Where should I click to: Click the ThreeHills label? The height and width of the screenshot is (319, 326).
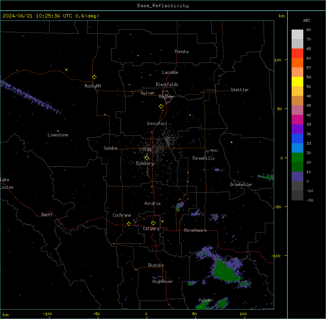click(203, 158)
